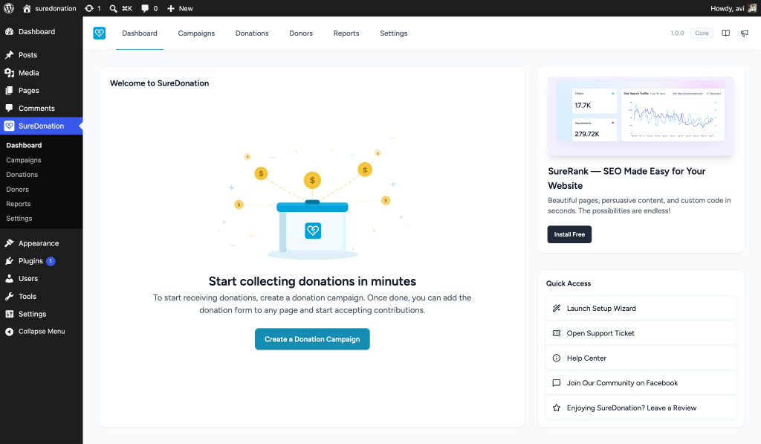Image resolution: width=761 pixels, height=444 pixels.
Task: Launch Setup Wizard from Quick Access
Action: pos(641,309)
